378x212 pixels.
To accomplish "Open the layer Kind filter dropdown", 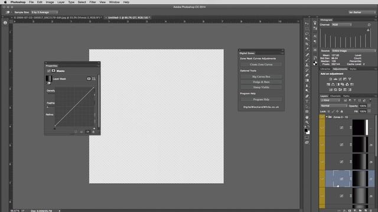I will pos(330,100).
